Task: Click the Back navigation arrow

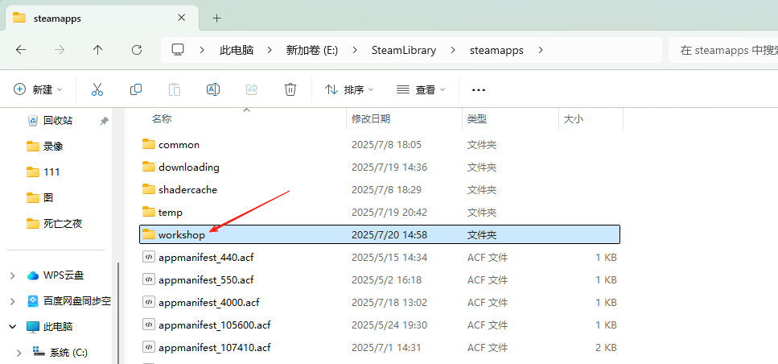Action: click(x=20, y=50)
